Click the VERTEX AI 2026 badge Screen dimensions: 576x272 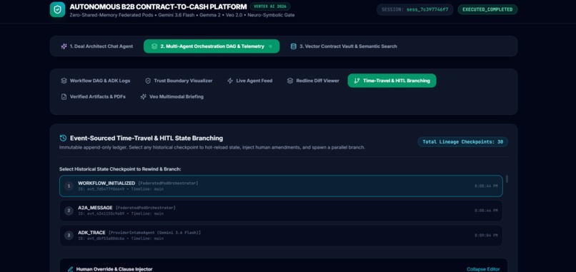(x=270, y=6)
